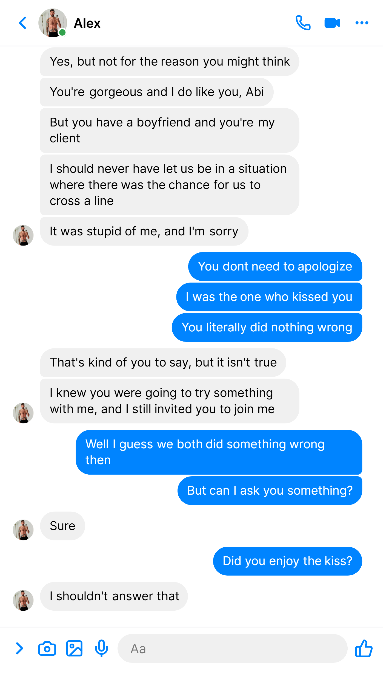Screen dimensions: 383x682
Task: Tap 'You literally did nothing wrong' bubble
Action: pos(267,327)
